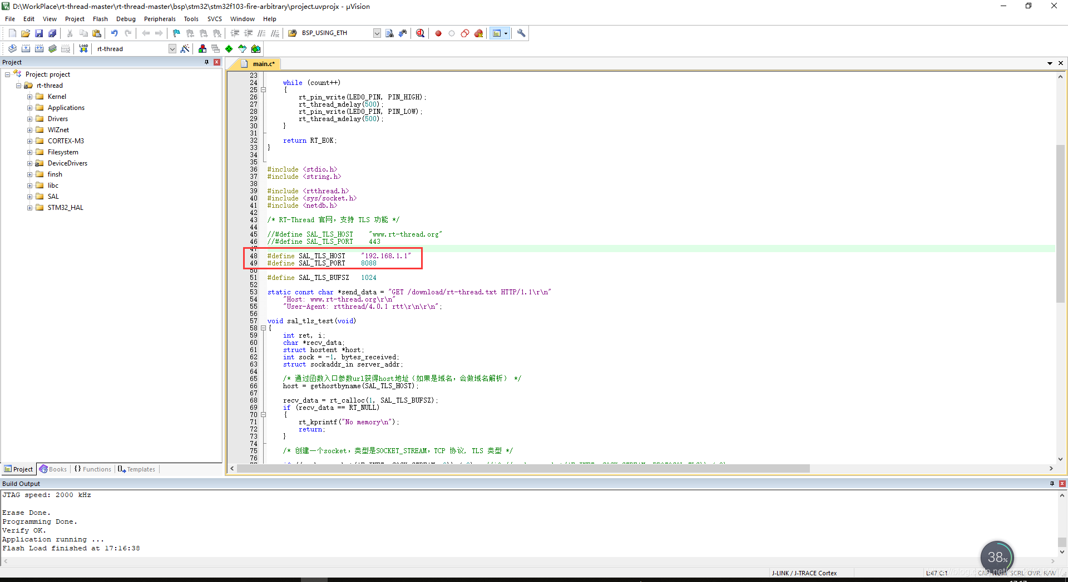Insert a breakpoint at current line
The image size is (1068, 582).
(438, 33)
